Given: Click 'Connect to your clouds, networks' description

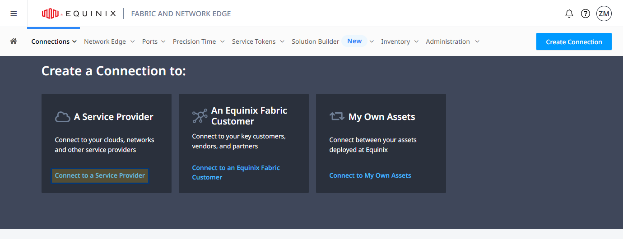Looking at the screenshot, I should tap(104, 145).
